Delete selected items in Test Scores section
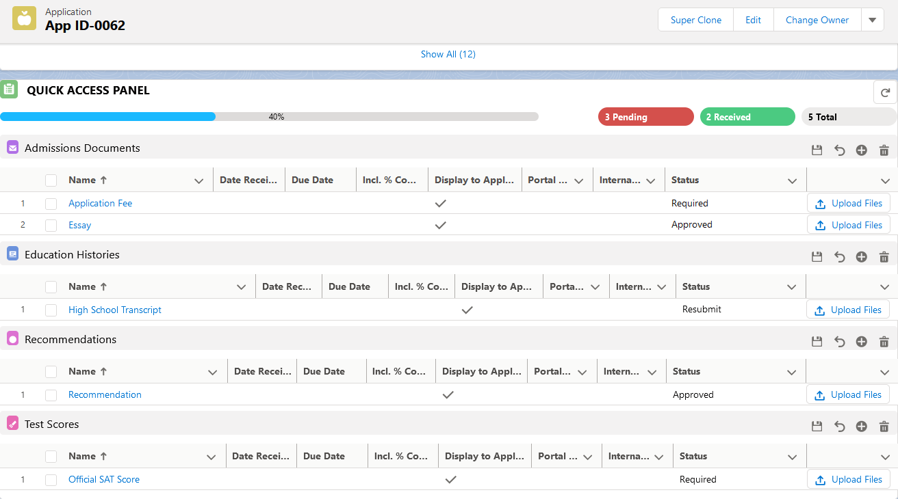This screenshot has width=898, height=499. pos(884,427)
